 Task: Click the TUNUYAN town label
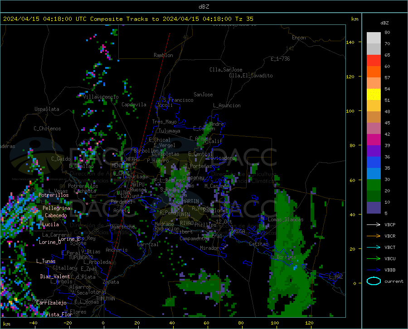105,299
